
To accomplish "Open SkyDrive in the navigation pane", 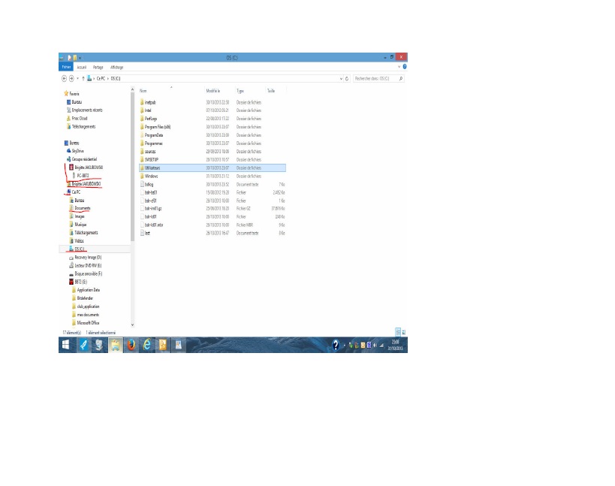I will coord(77,151).
